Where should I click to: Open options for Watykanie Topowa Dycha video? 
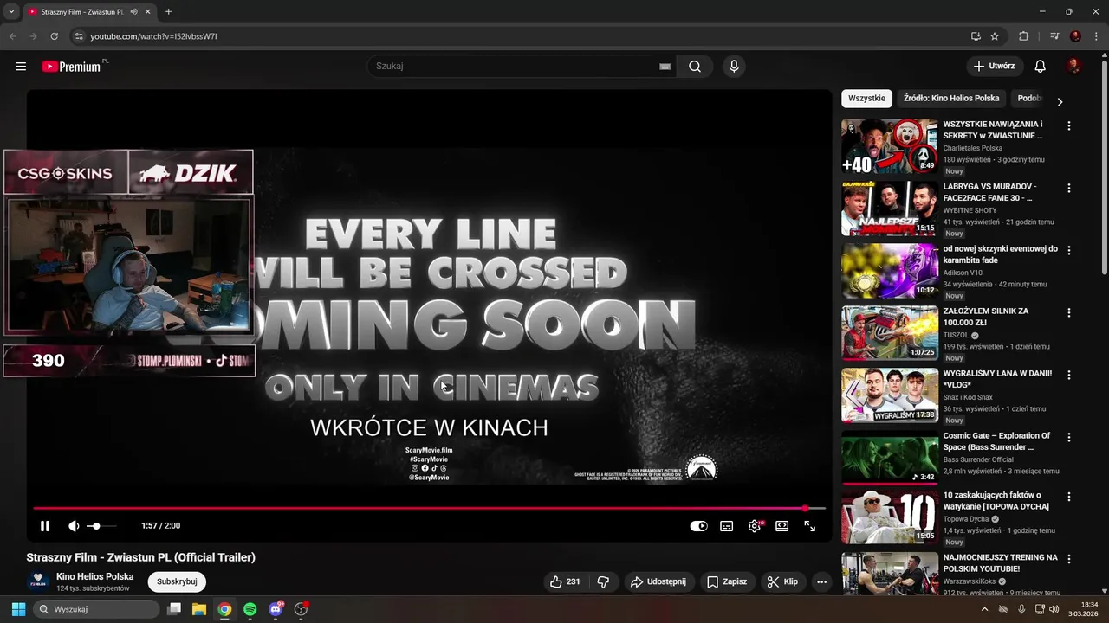(x=1069, y=497)
